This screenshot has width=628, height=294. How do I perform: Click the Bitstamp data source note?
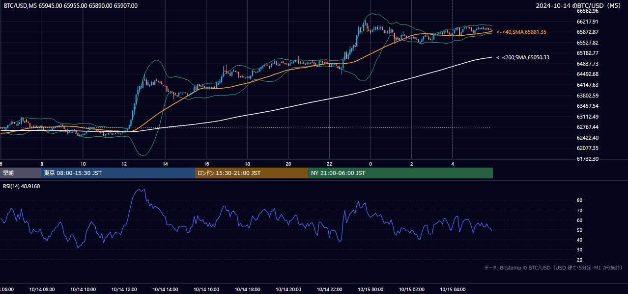pos(553,268)
